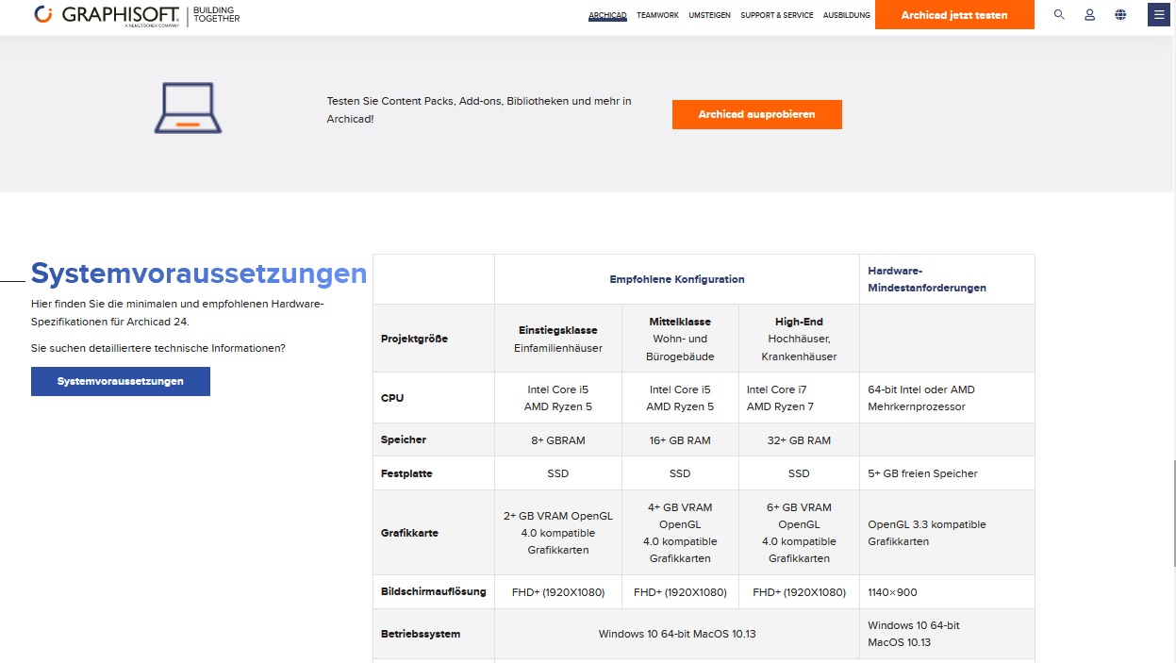Viewport: 1176px width, 663px height.
Task: Click the Einstiegsklasse Einfamilienhäuser cell
Action: pos(558,339)
